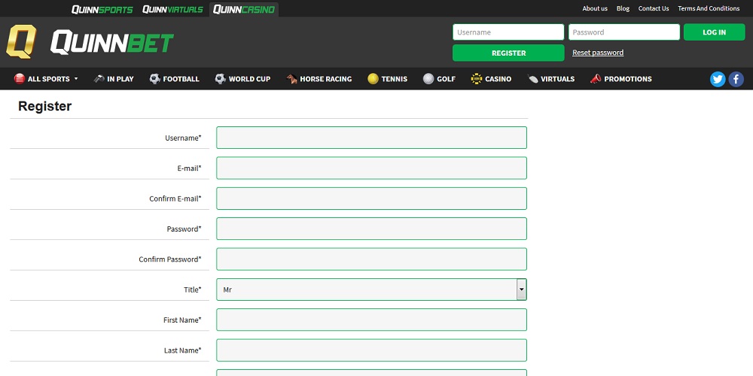This screenshot has height=376, width=753.
Task: Open In Play from navigation bar
Action: click(x=114, y=79)
